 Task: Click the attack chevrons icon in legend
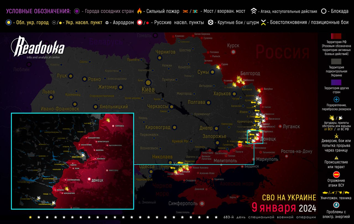pyautogui.click(x=254, y=11)
